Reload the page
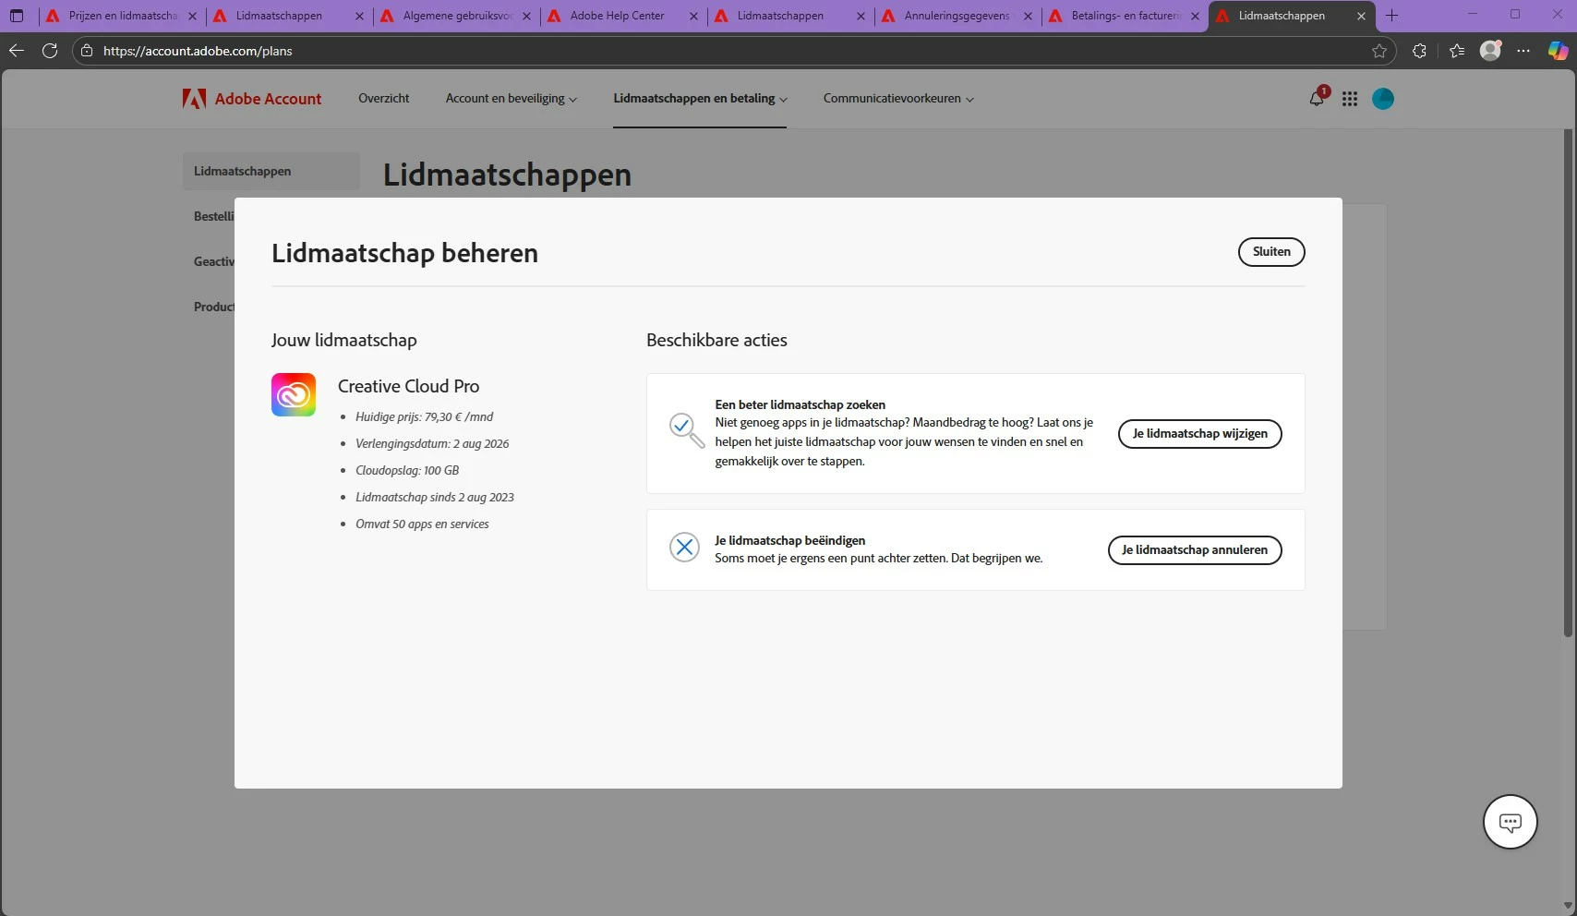Screen dimensions: 1577x916 (x=50, y=51)
